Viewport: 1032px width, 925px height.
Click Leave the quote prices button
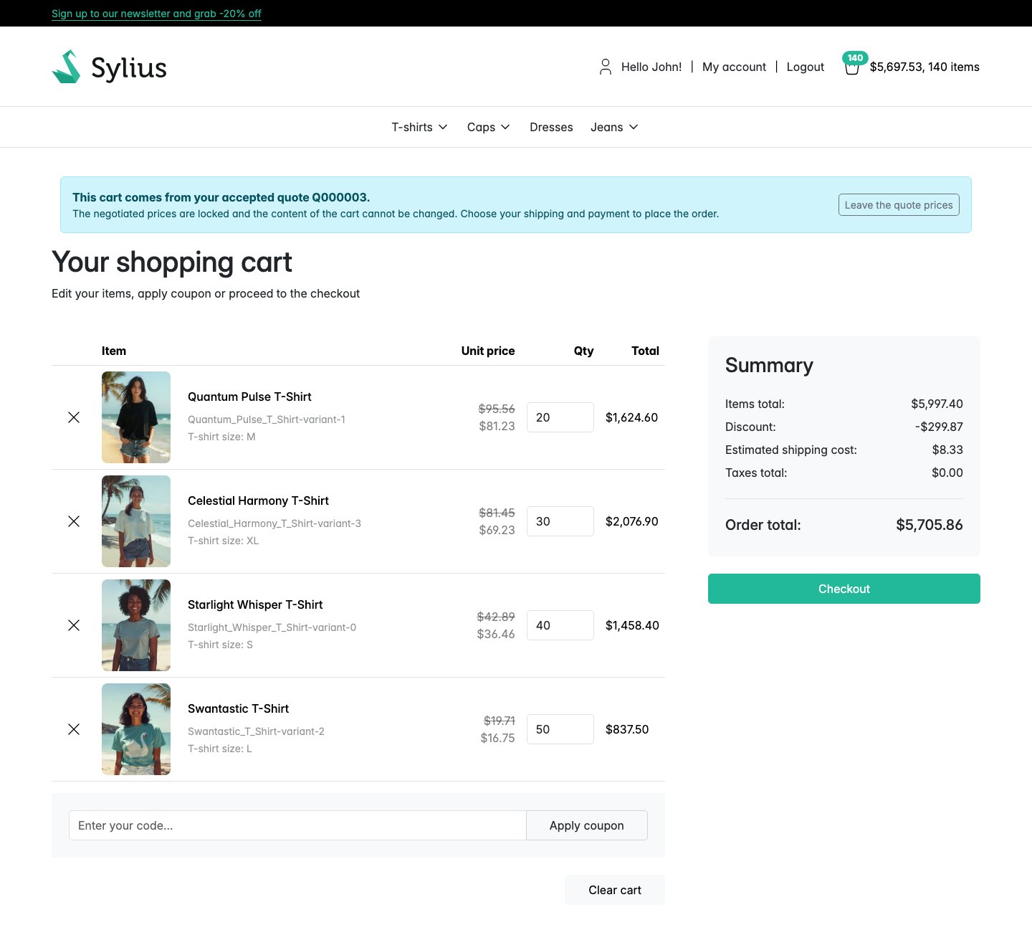[x=899, y=205]
